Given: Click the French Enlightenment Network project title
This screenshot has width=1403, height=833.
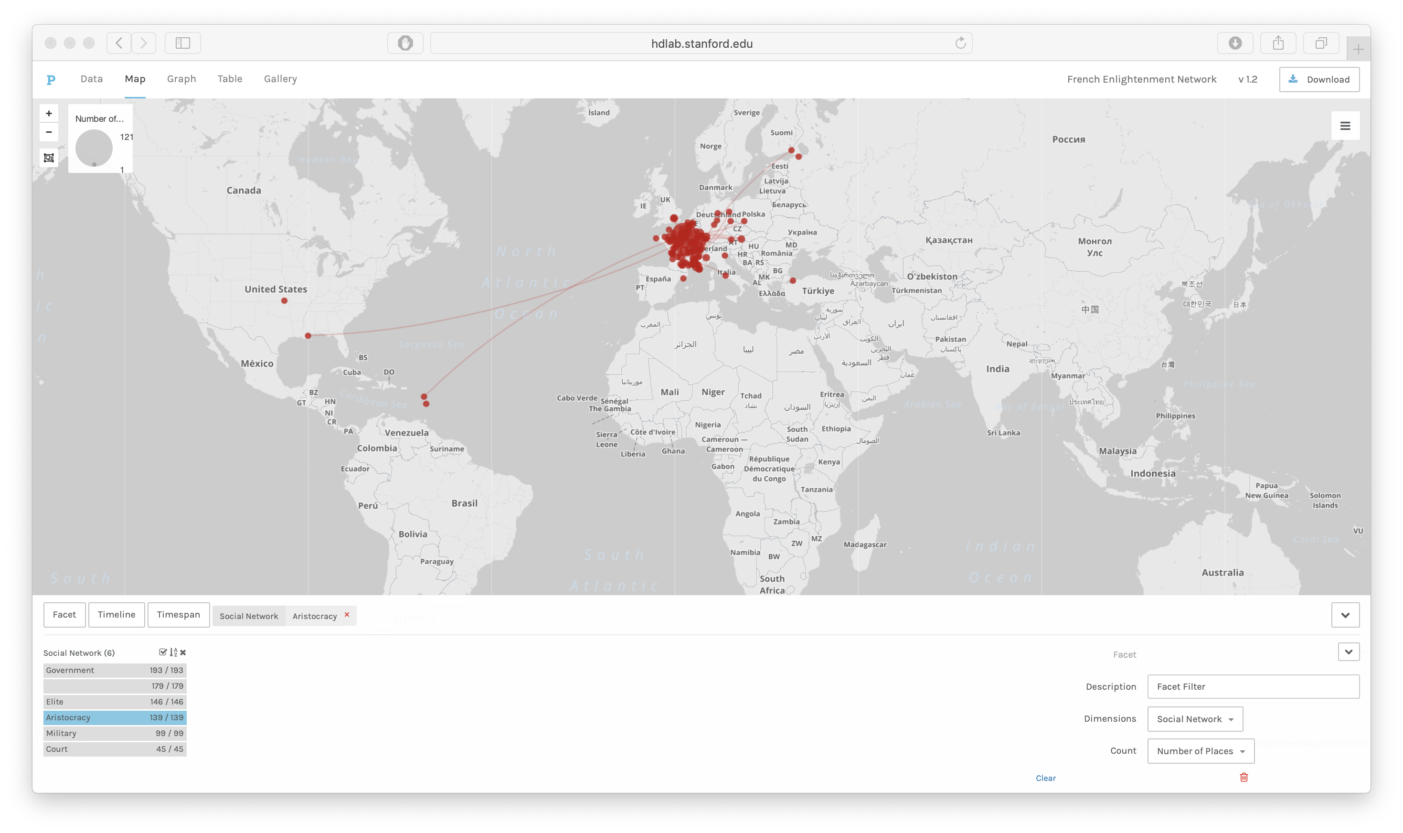Looking at the screenshot, I should (x=1141, y=79).
